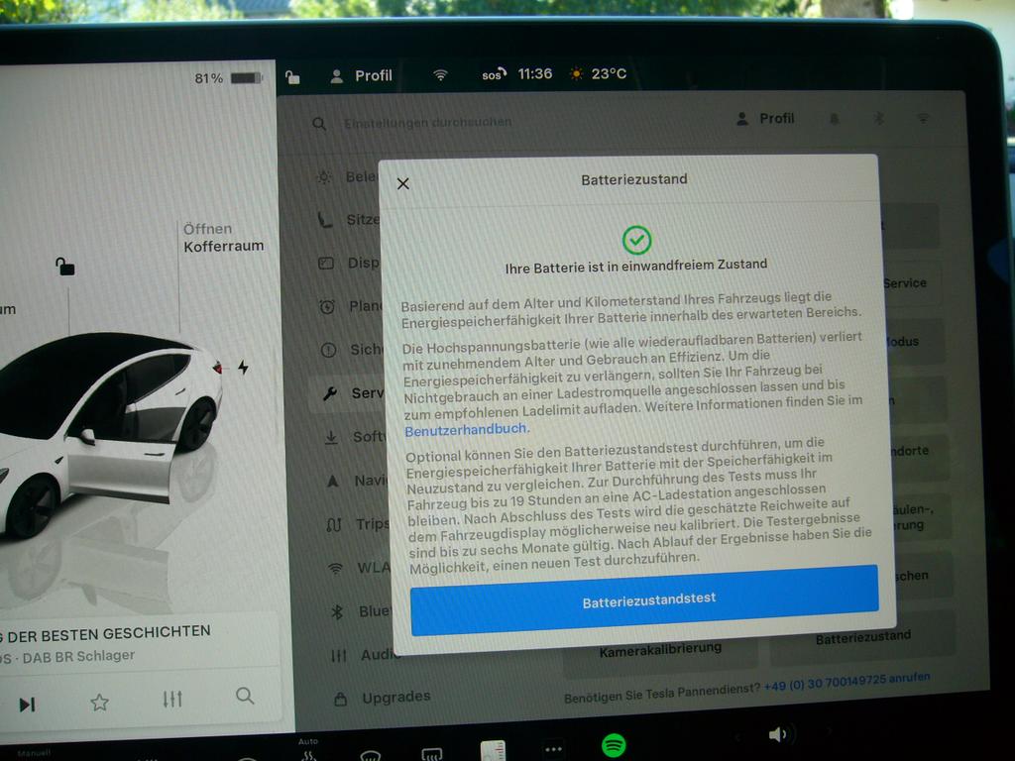
Task: Tap the Bluetooth icon in settings header
Action: tap(878, 118)
